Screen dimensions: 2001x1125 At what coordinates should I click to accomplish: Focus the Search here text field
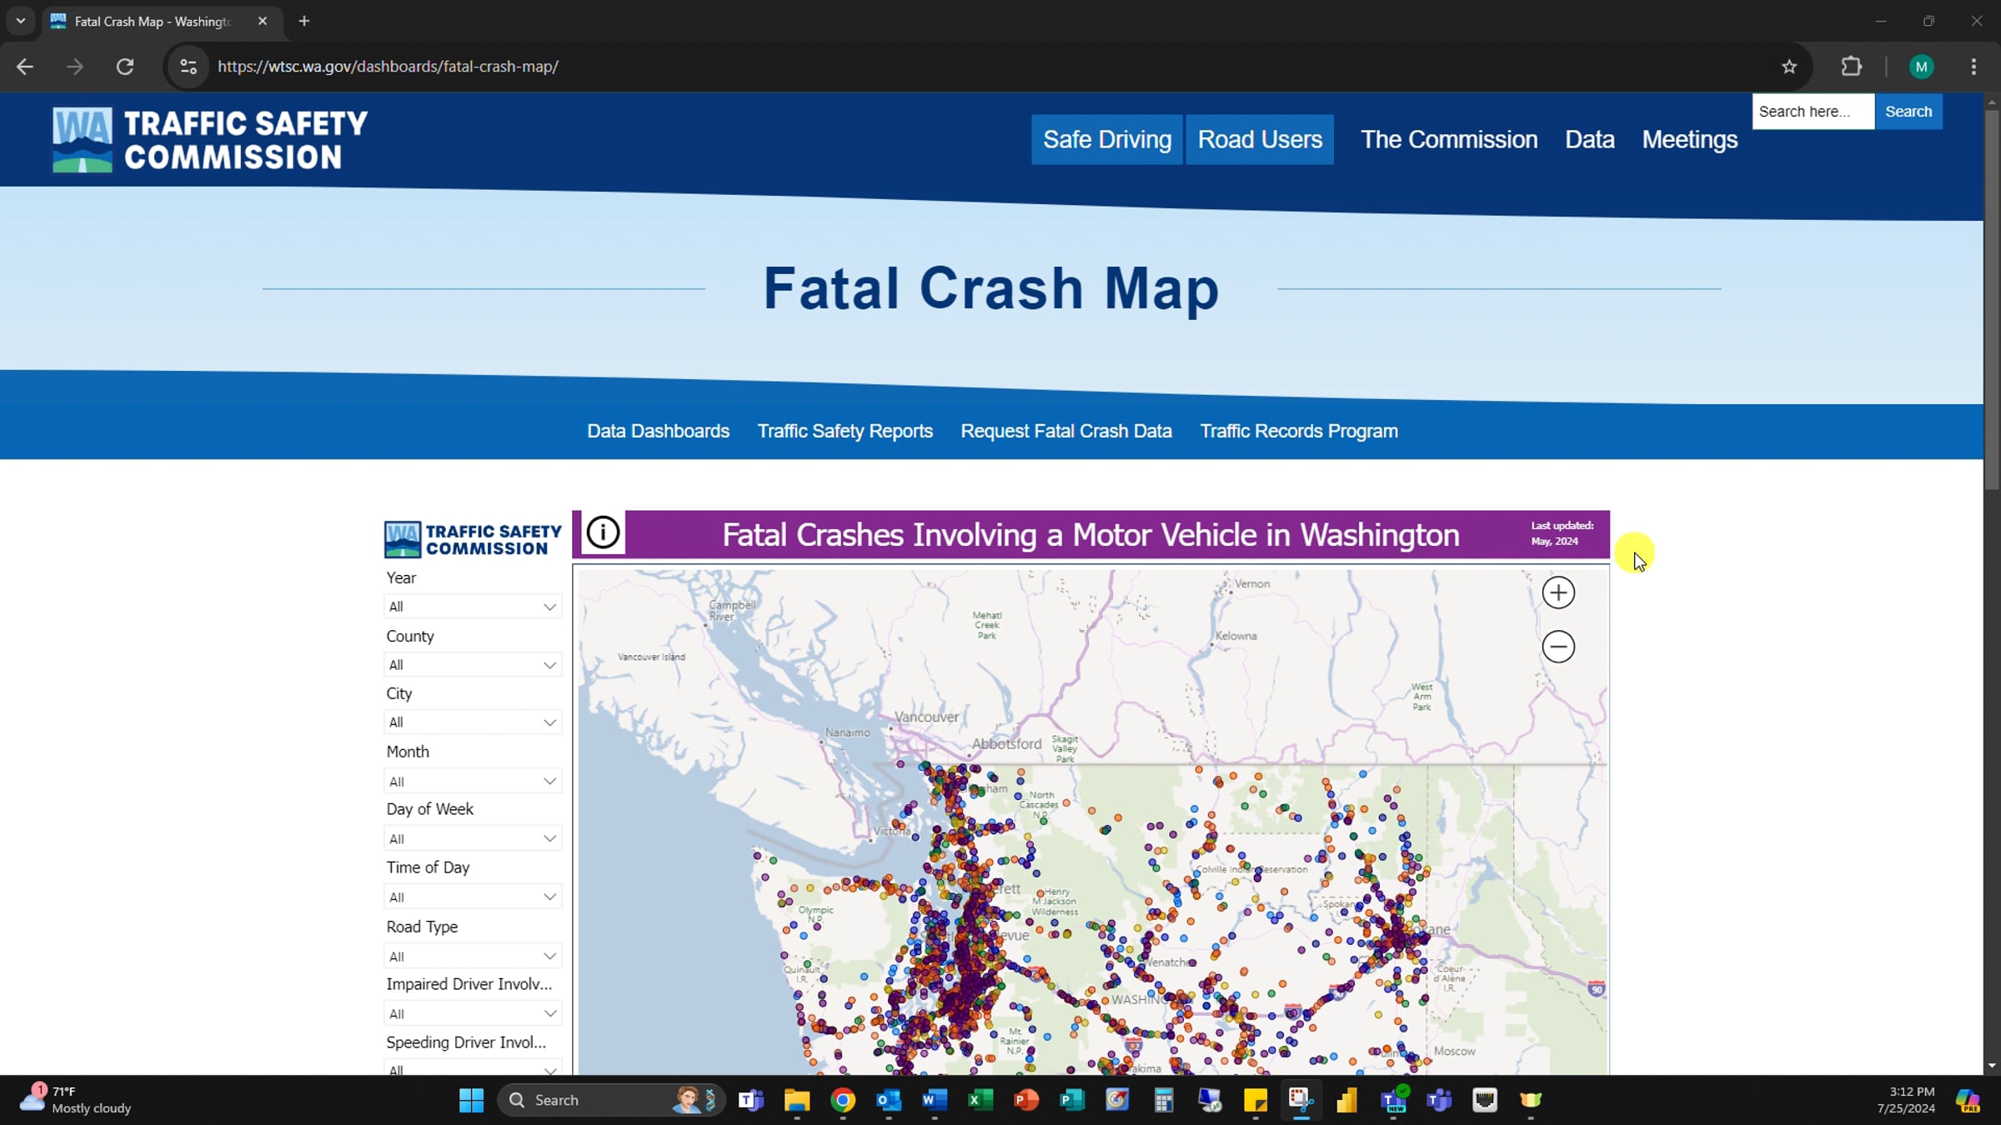pos(1813,112)
